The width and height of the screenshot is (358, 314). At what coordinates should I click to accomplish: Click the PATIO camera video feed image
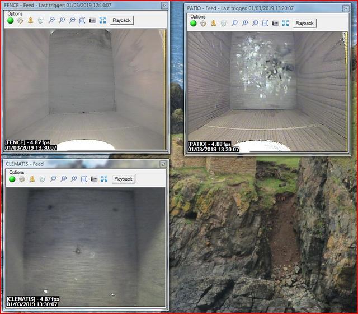(267, 91)
